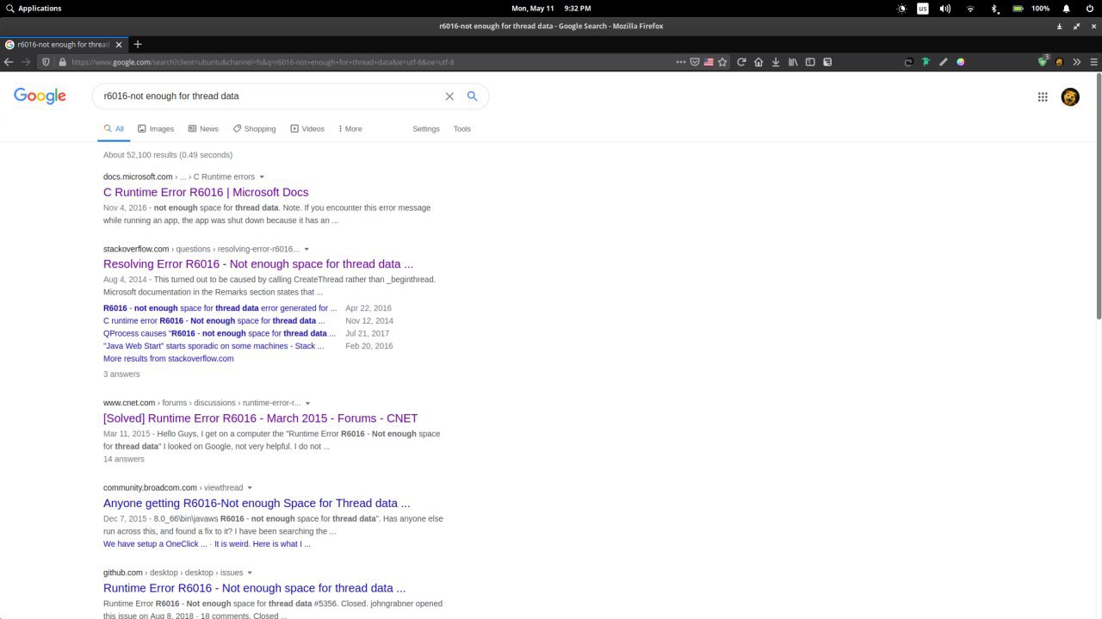Submit search with the magnifier icon

point(472,96)
